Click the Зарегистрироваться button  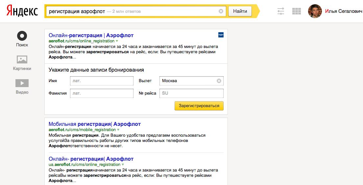(199, 106)
